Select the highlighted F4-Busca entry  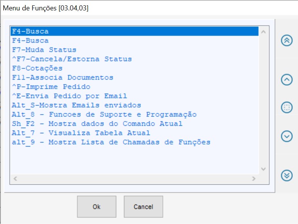30,31
